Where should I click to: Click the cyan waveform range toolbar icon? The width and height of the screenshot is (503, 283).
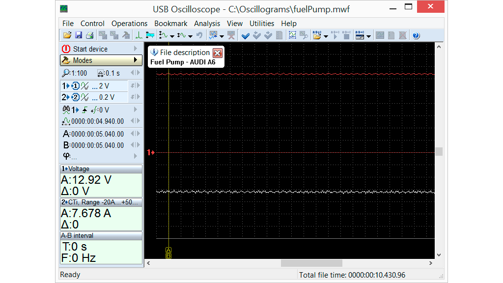coord(150,35)
